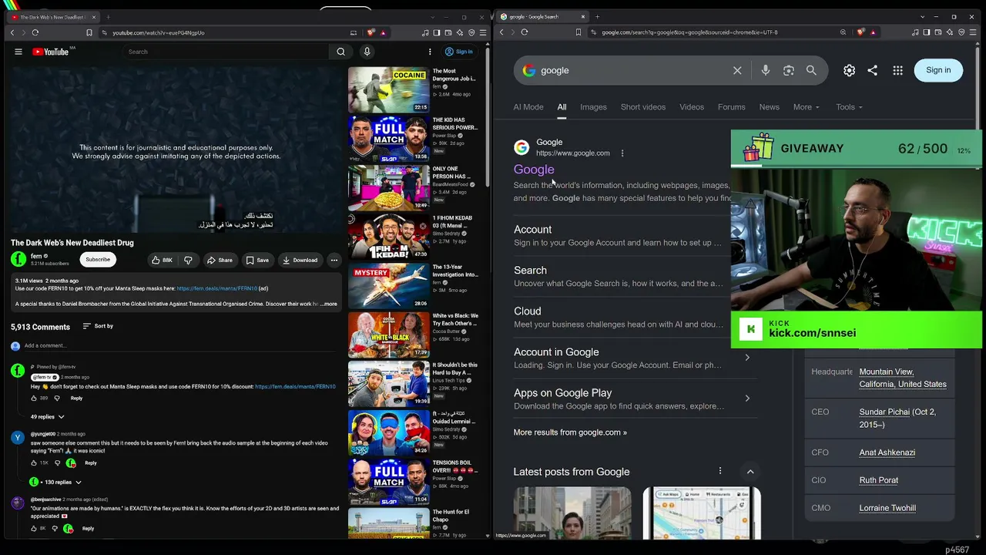Reload the Google search page

pyautogui.click(x=525, y=32)
